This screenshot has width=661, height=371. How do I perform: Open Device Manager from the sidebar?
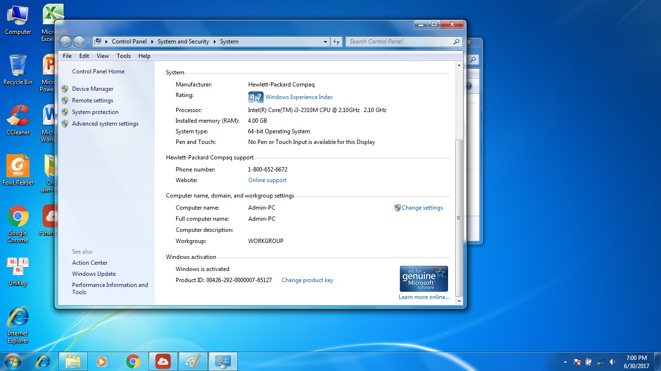pos(92,88)
